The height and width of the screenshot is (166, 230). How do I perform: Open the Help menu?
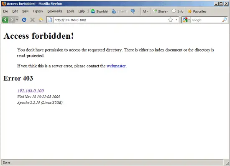coord(82,11)
